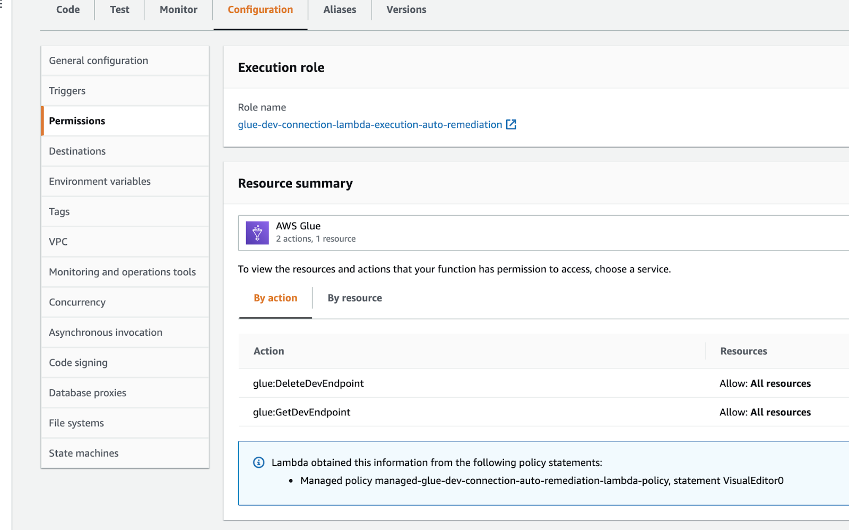The width and height of the screenshot is (849, 530).
Task: Open the glue-dev-connection-lambda-execution-auto-remediation role link
Action: pyautogui.click(x=369, y=124)
